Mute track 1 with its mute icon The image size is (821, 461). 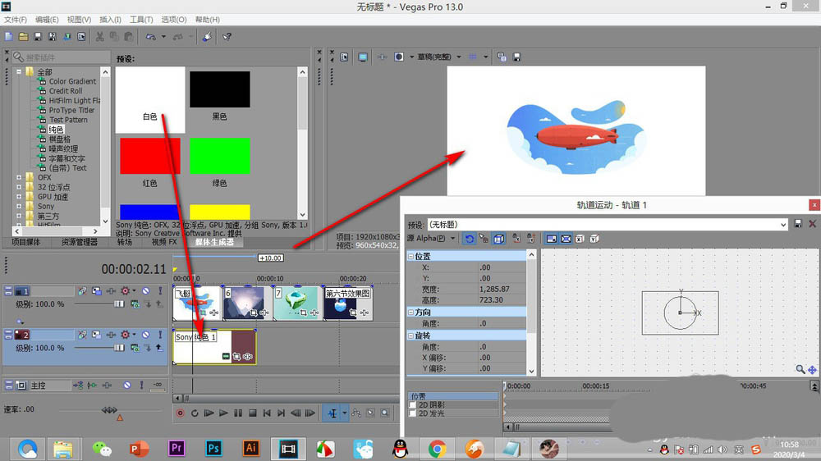(x=145, y=291)
